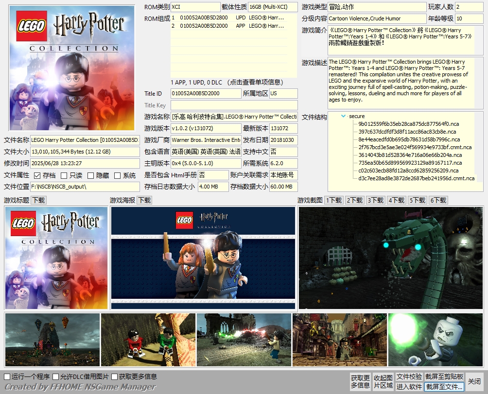Click the 游戏描述 description text box
This screenshot has height=394, width=488.
click(405, 83)
